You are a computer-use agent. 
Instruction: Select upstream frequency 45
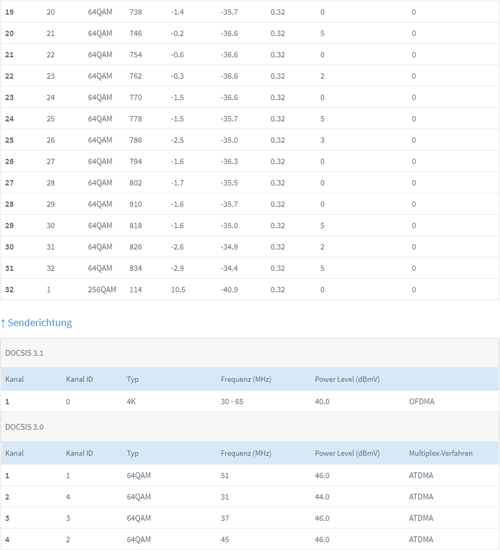(x=224, y=540)
